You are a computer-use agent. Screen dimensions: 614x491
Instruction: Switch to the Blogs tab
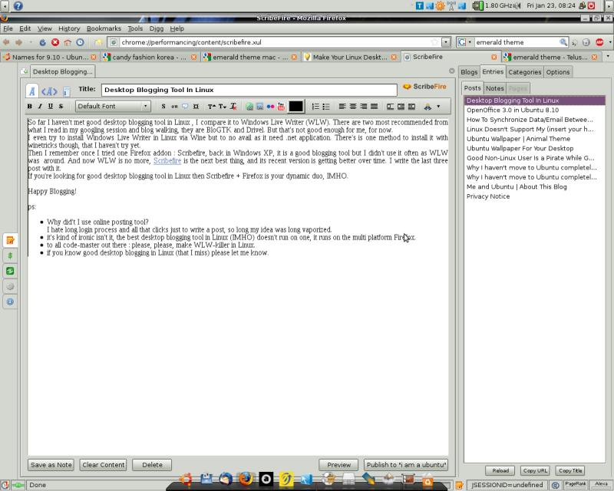click(x=469, y=72)
